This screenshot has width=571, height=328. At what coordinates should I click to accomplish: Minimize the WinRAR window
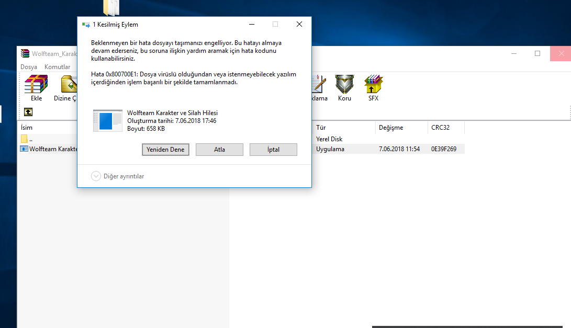tap(514, 53)
